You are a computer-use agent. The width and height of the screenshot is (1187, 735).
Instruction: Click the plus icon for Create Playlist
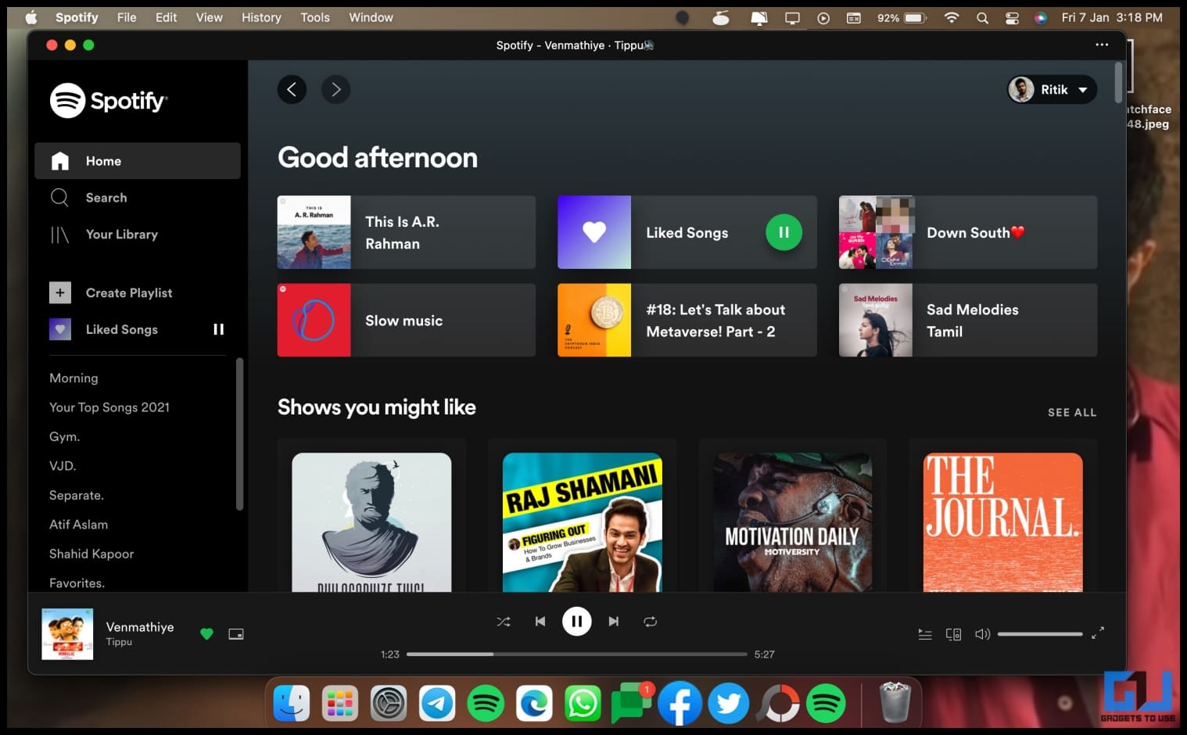click(60, 292)
